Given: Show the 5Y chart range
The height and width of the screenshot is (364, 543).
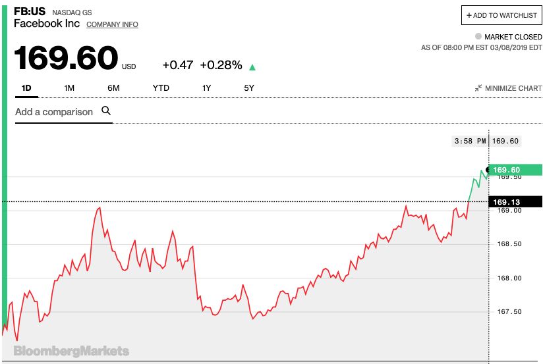Looking at the screenshot, I should (x=248, y=88).
